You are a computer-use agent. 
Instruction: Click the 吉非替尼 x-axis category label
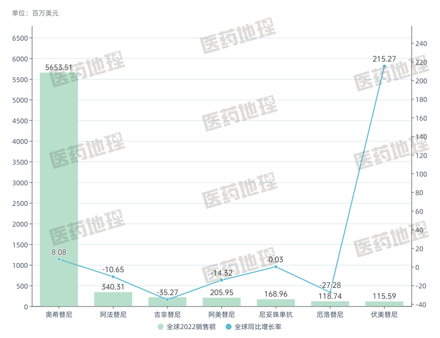pos(167,315)
